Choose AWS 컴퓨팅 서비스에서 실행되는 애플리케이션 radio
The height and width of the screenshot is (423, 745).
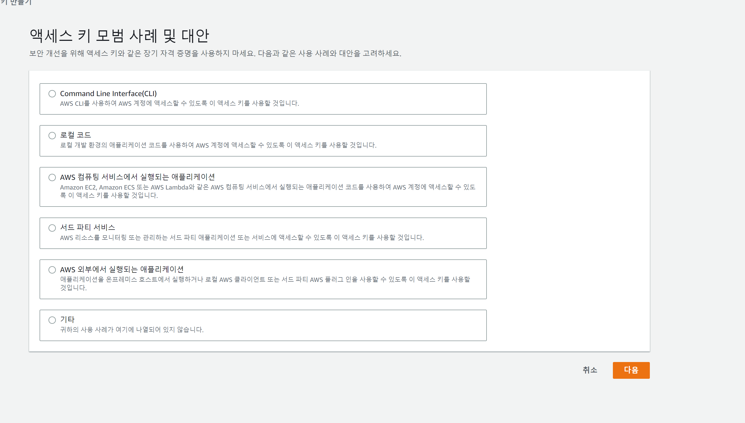pos(52,177)
